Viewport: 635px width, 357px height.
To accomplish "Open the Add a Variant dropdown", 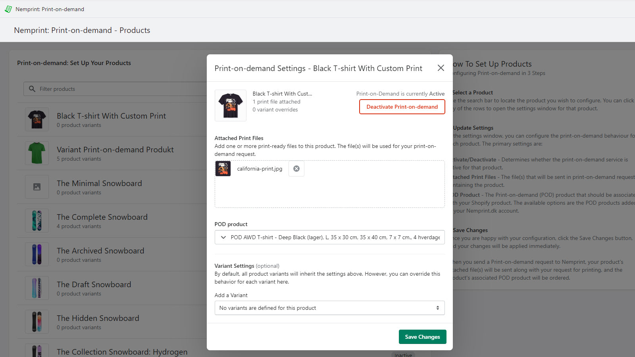I will pyautogui.click(x=330, y=308).
